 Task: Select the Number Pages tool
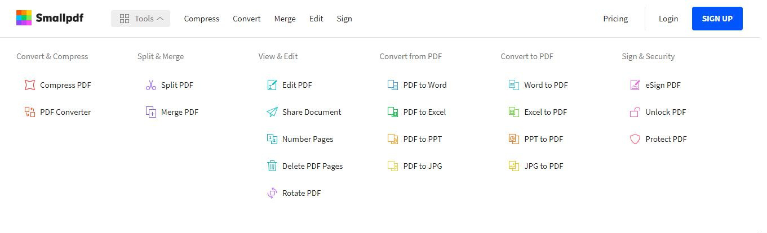click(x=307, y=139)
